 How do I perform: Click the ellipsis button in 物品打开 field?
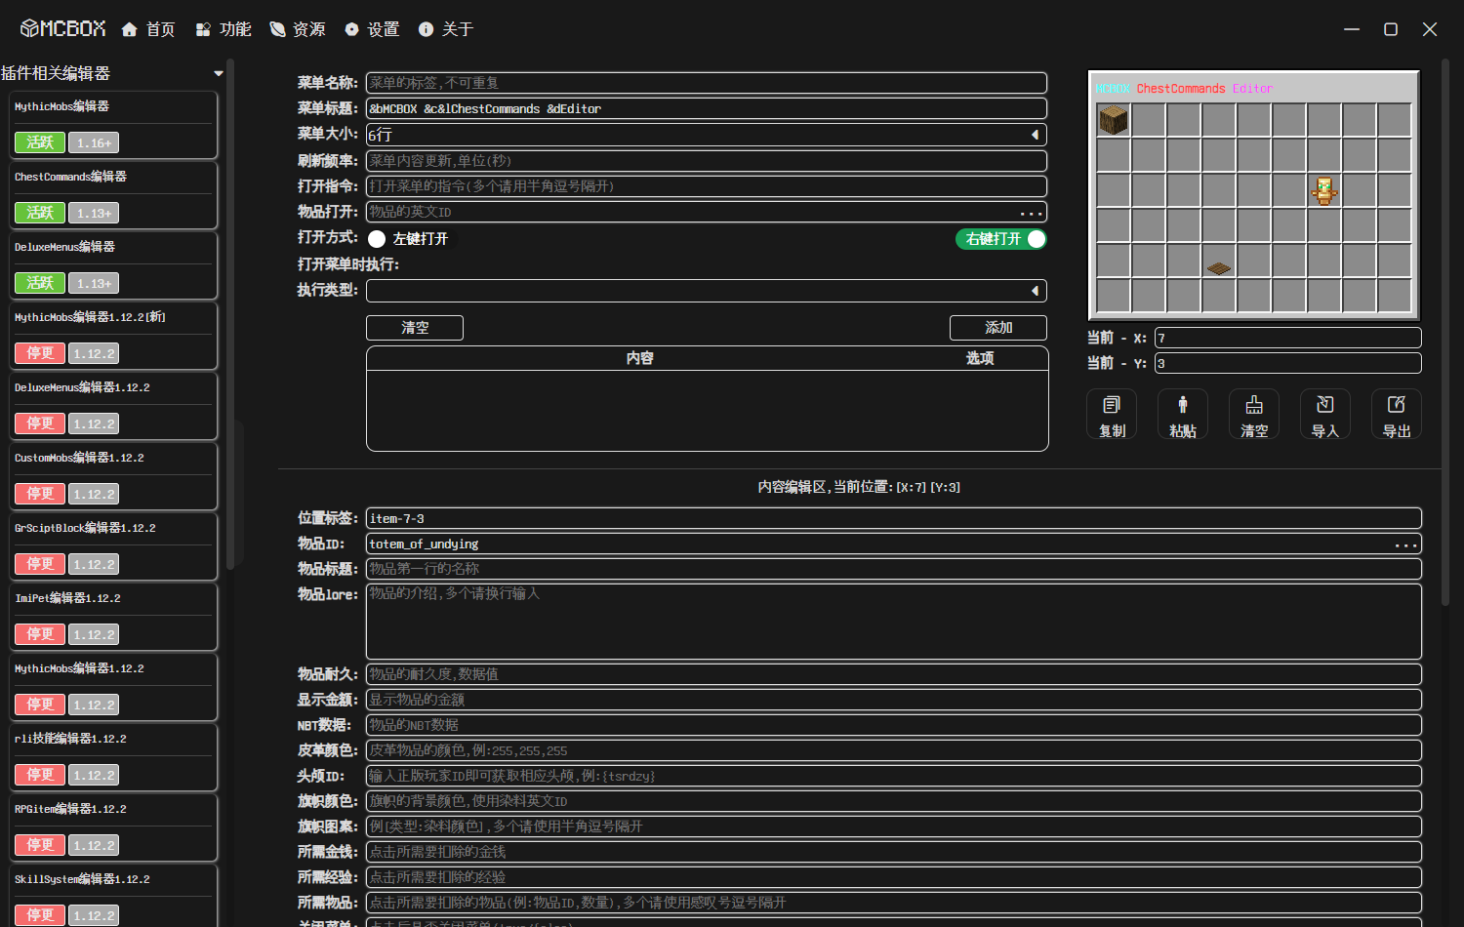click(x=1032, y=213)
